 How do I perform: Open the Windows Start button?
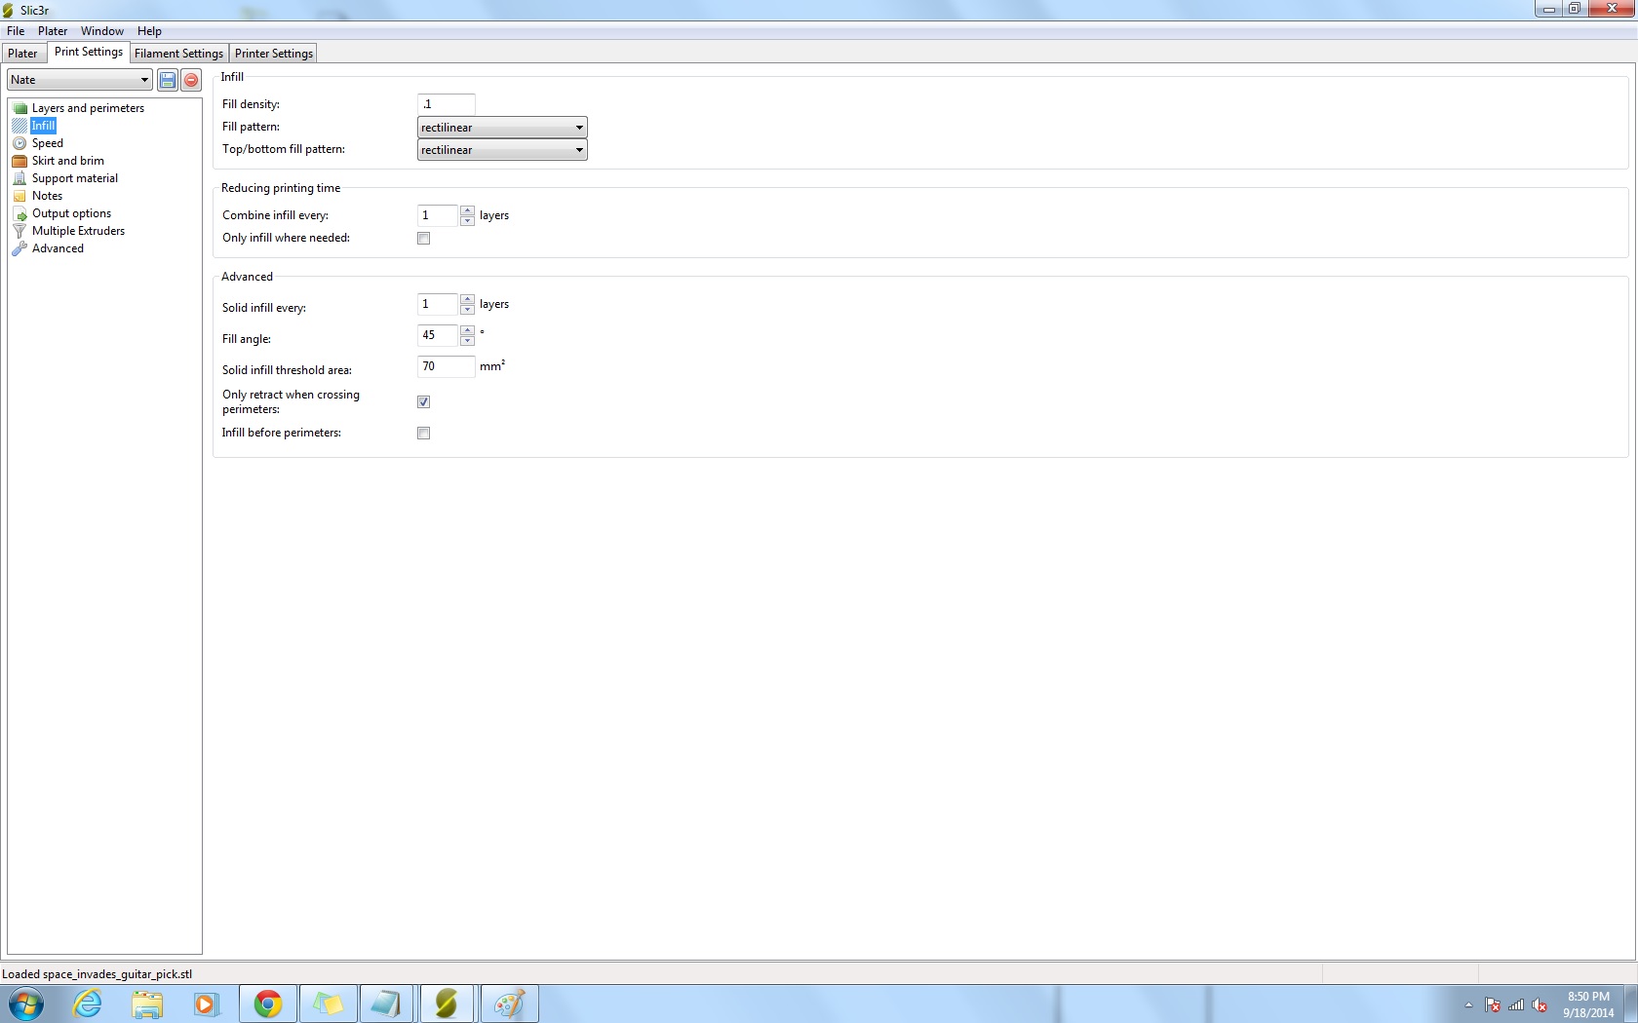(x=26, y=1004)
